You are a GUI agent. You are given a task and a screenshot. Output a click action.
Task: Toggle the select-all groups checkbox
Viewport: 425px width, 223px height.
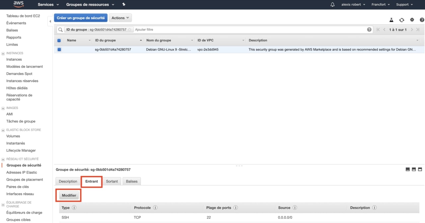[59, 40]
